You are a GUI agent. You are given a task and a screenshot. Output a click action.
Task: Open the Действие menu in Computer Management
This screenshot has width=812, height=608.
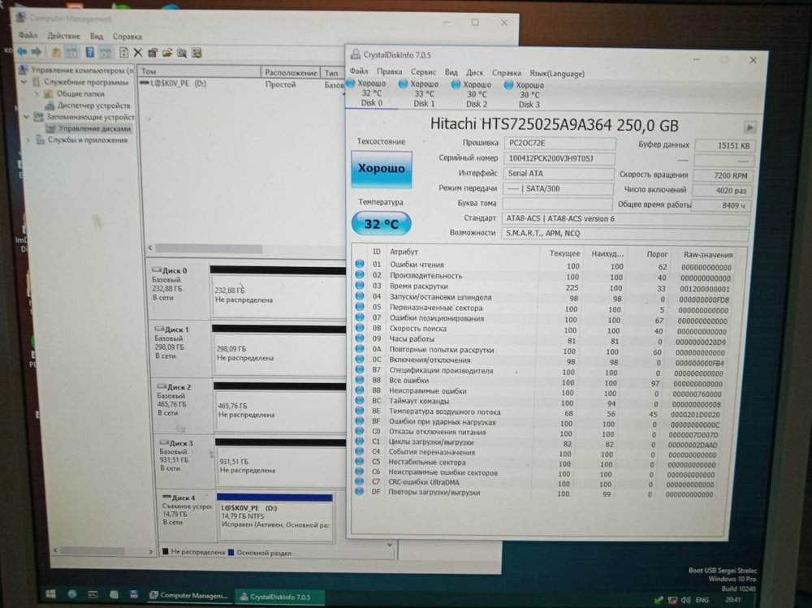[63, 37]
